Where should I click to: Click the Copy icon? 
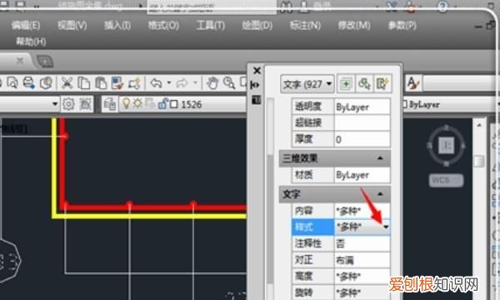coord(84,82)
